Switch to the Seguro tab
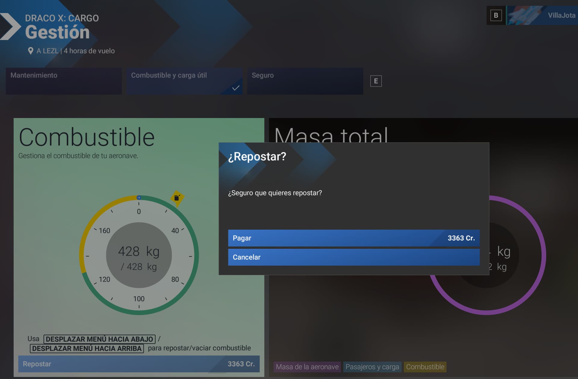This screenshot has width=578, height=379. (305, 81)
